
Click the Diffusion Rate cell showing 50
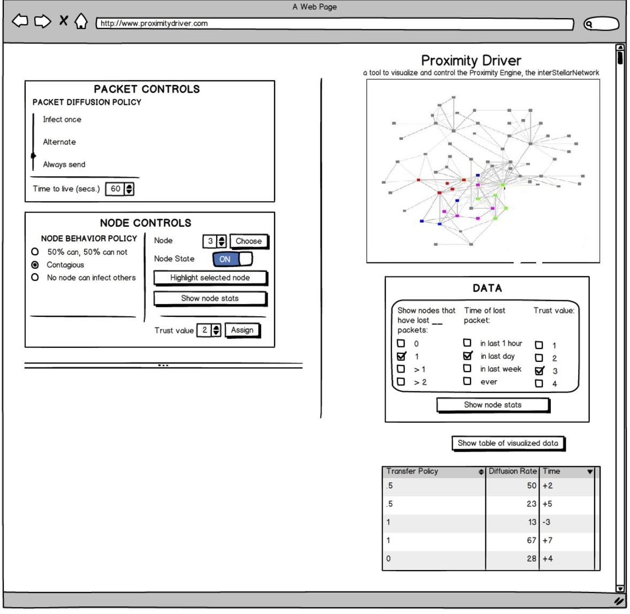point(512,486)
